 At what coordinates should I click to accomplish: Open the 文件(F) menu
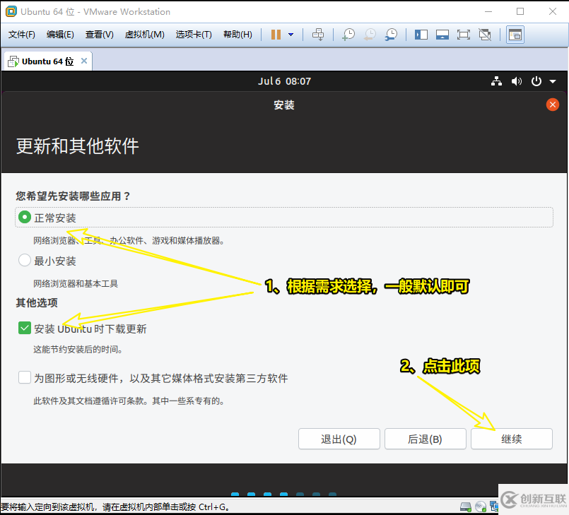point(21,35)
